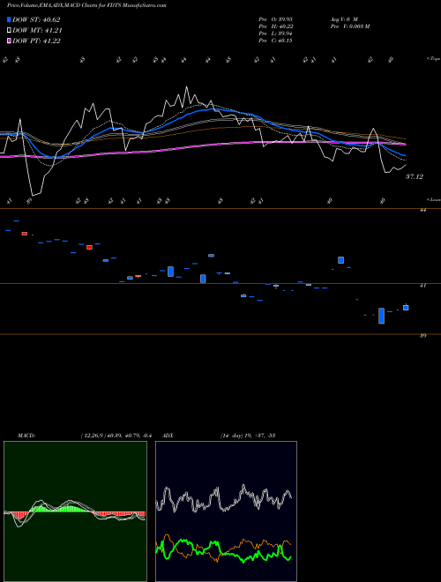Click the 37.12 last price label
The height and width of the screenshot is (582, 441).
click(414, 176)
